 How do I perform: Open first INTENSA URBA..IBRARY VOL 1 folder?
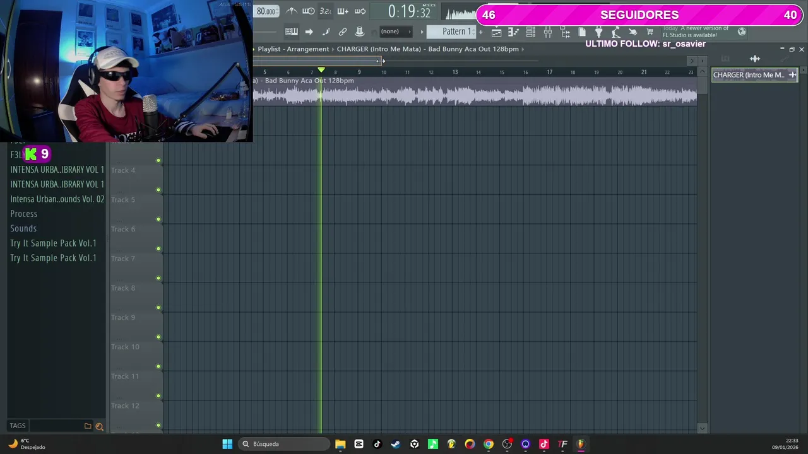click(57, 170)
